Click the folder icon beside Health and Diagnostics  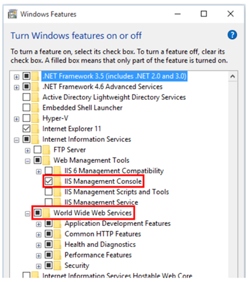pyautogui.click(x=57, y=244)
